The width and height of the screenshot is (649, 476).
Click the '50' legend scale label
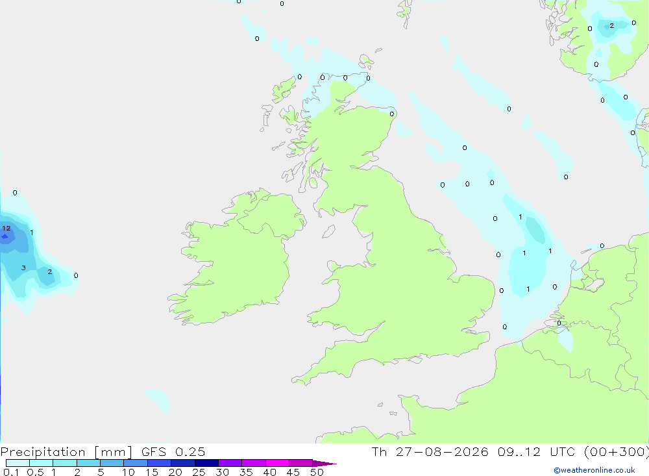click(317, 472)
